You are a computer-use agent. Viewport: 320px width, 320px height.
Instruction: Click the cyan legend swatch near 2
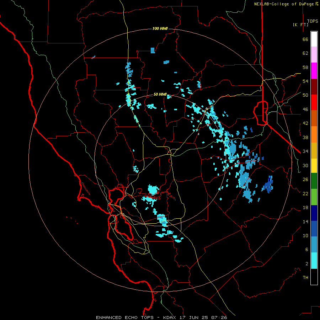point(314,261)
